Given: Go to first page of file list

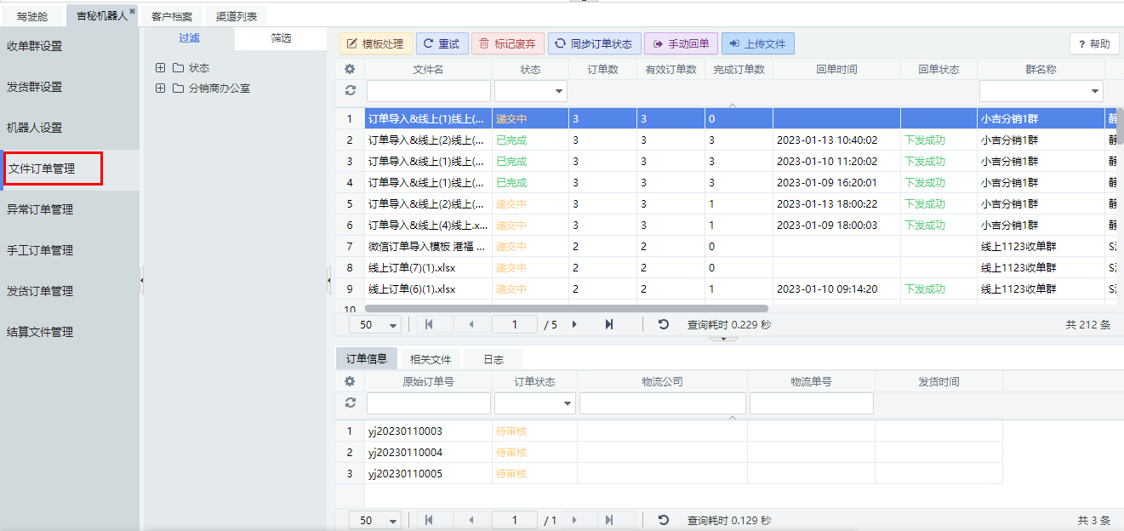Looking at the screenshot, I should (429, 324).
